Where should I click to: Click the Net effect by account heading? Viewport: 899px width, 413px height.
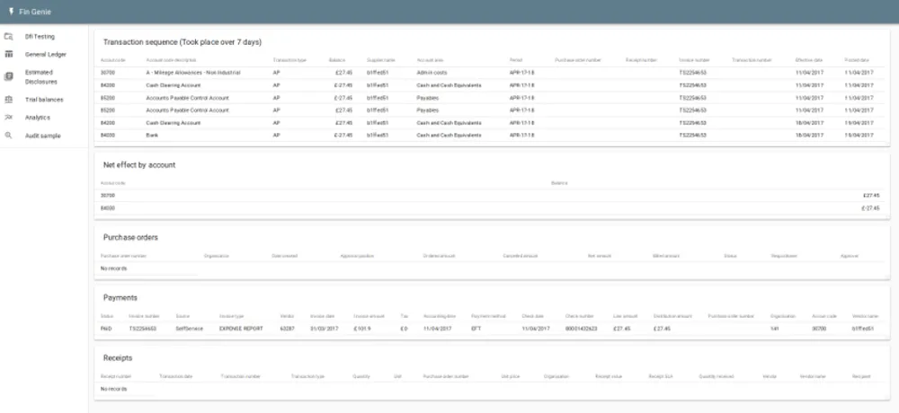tap(139, 165)
